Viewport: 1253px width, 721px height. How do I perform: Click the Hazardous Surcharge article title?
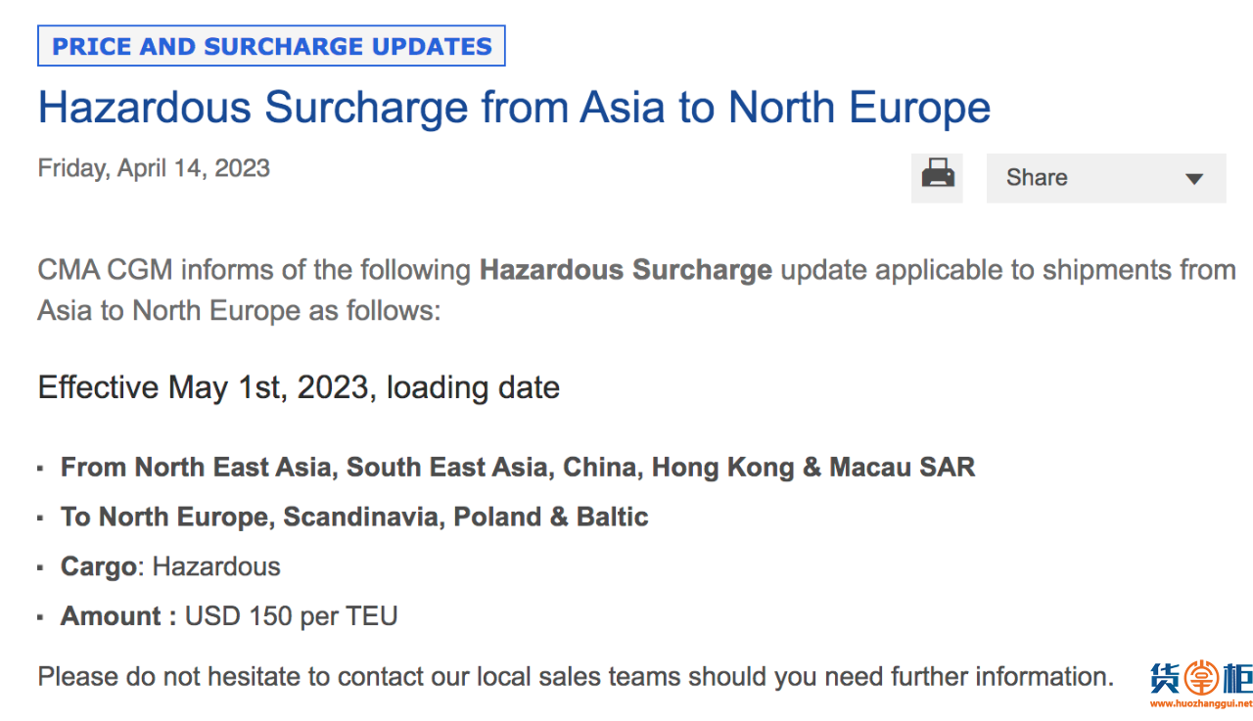click(514, 108)
